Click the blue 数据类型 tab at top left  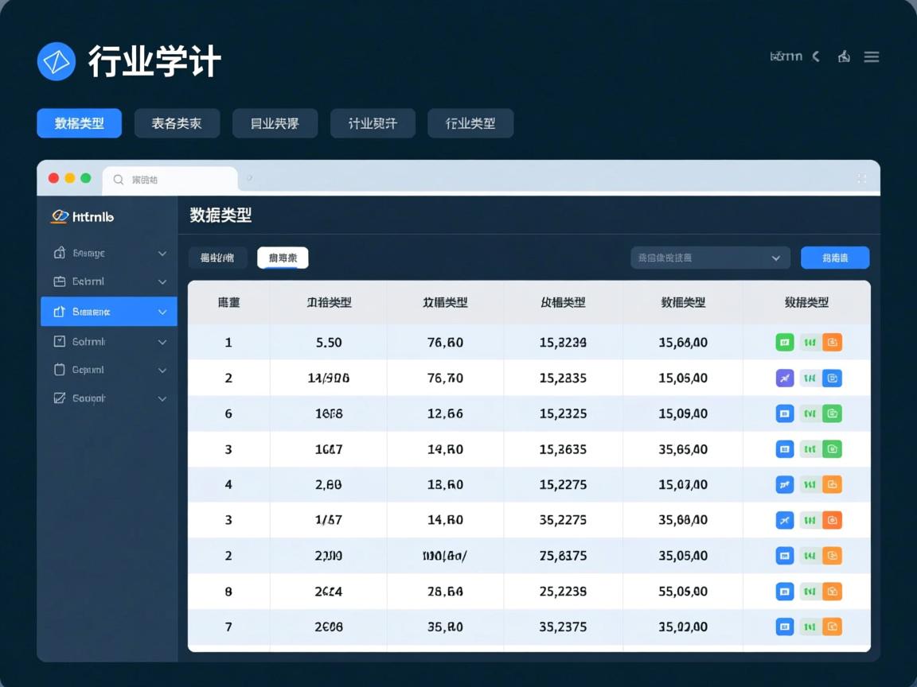[x=79, y=123]
